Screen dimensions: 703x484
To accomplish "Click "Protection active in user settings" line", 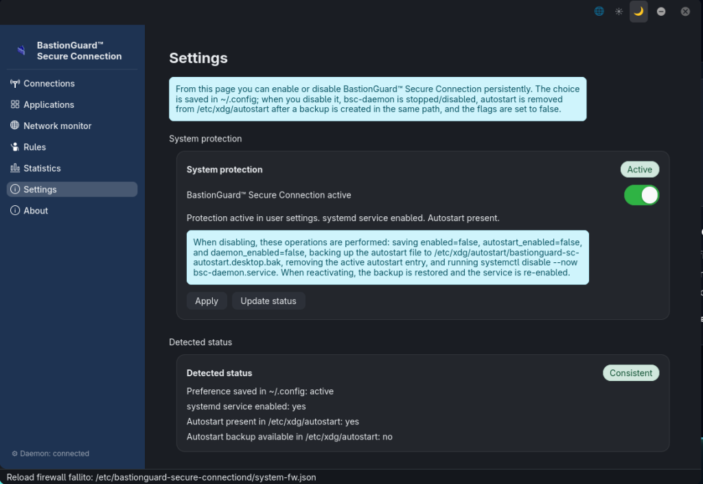I will point(343,218).
